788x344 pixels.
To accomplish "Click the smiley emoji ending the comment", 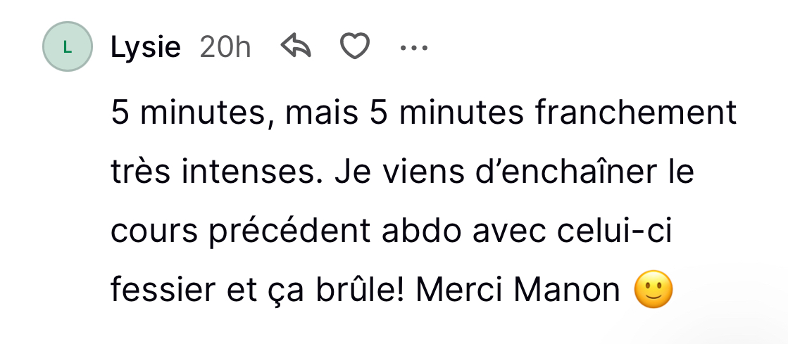I will pos(653,290).
